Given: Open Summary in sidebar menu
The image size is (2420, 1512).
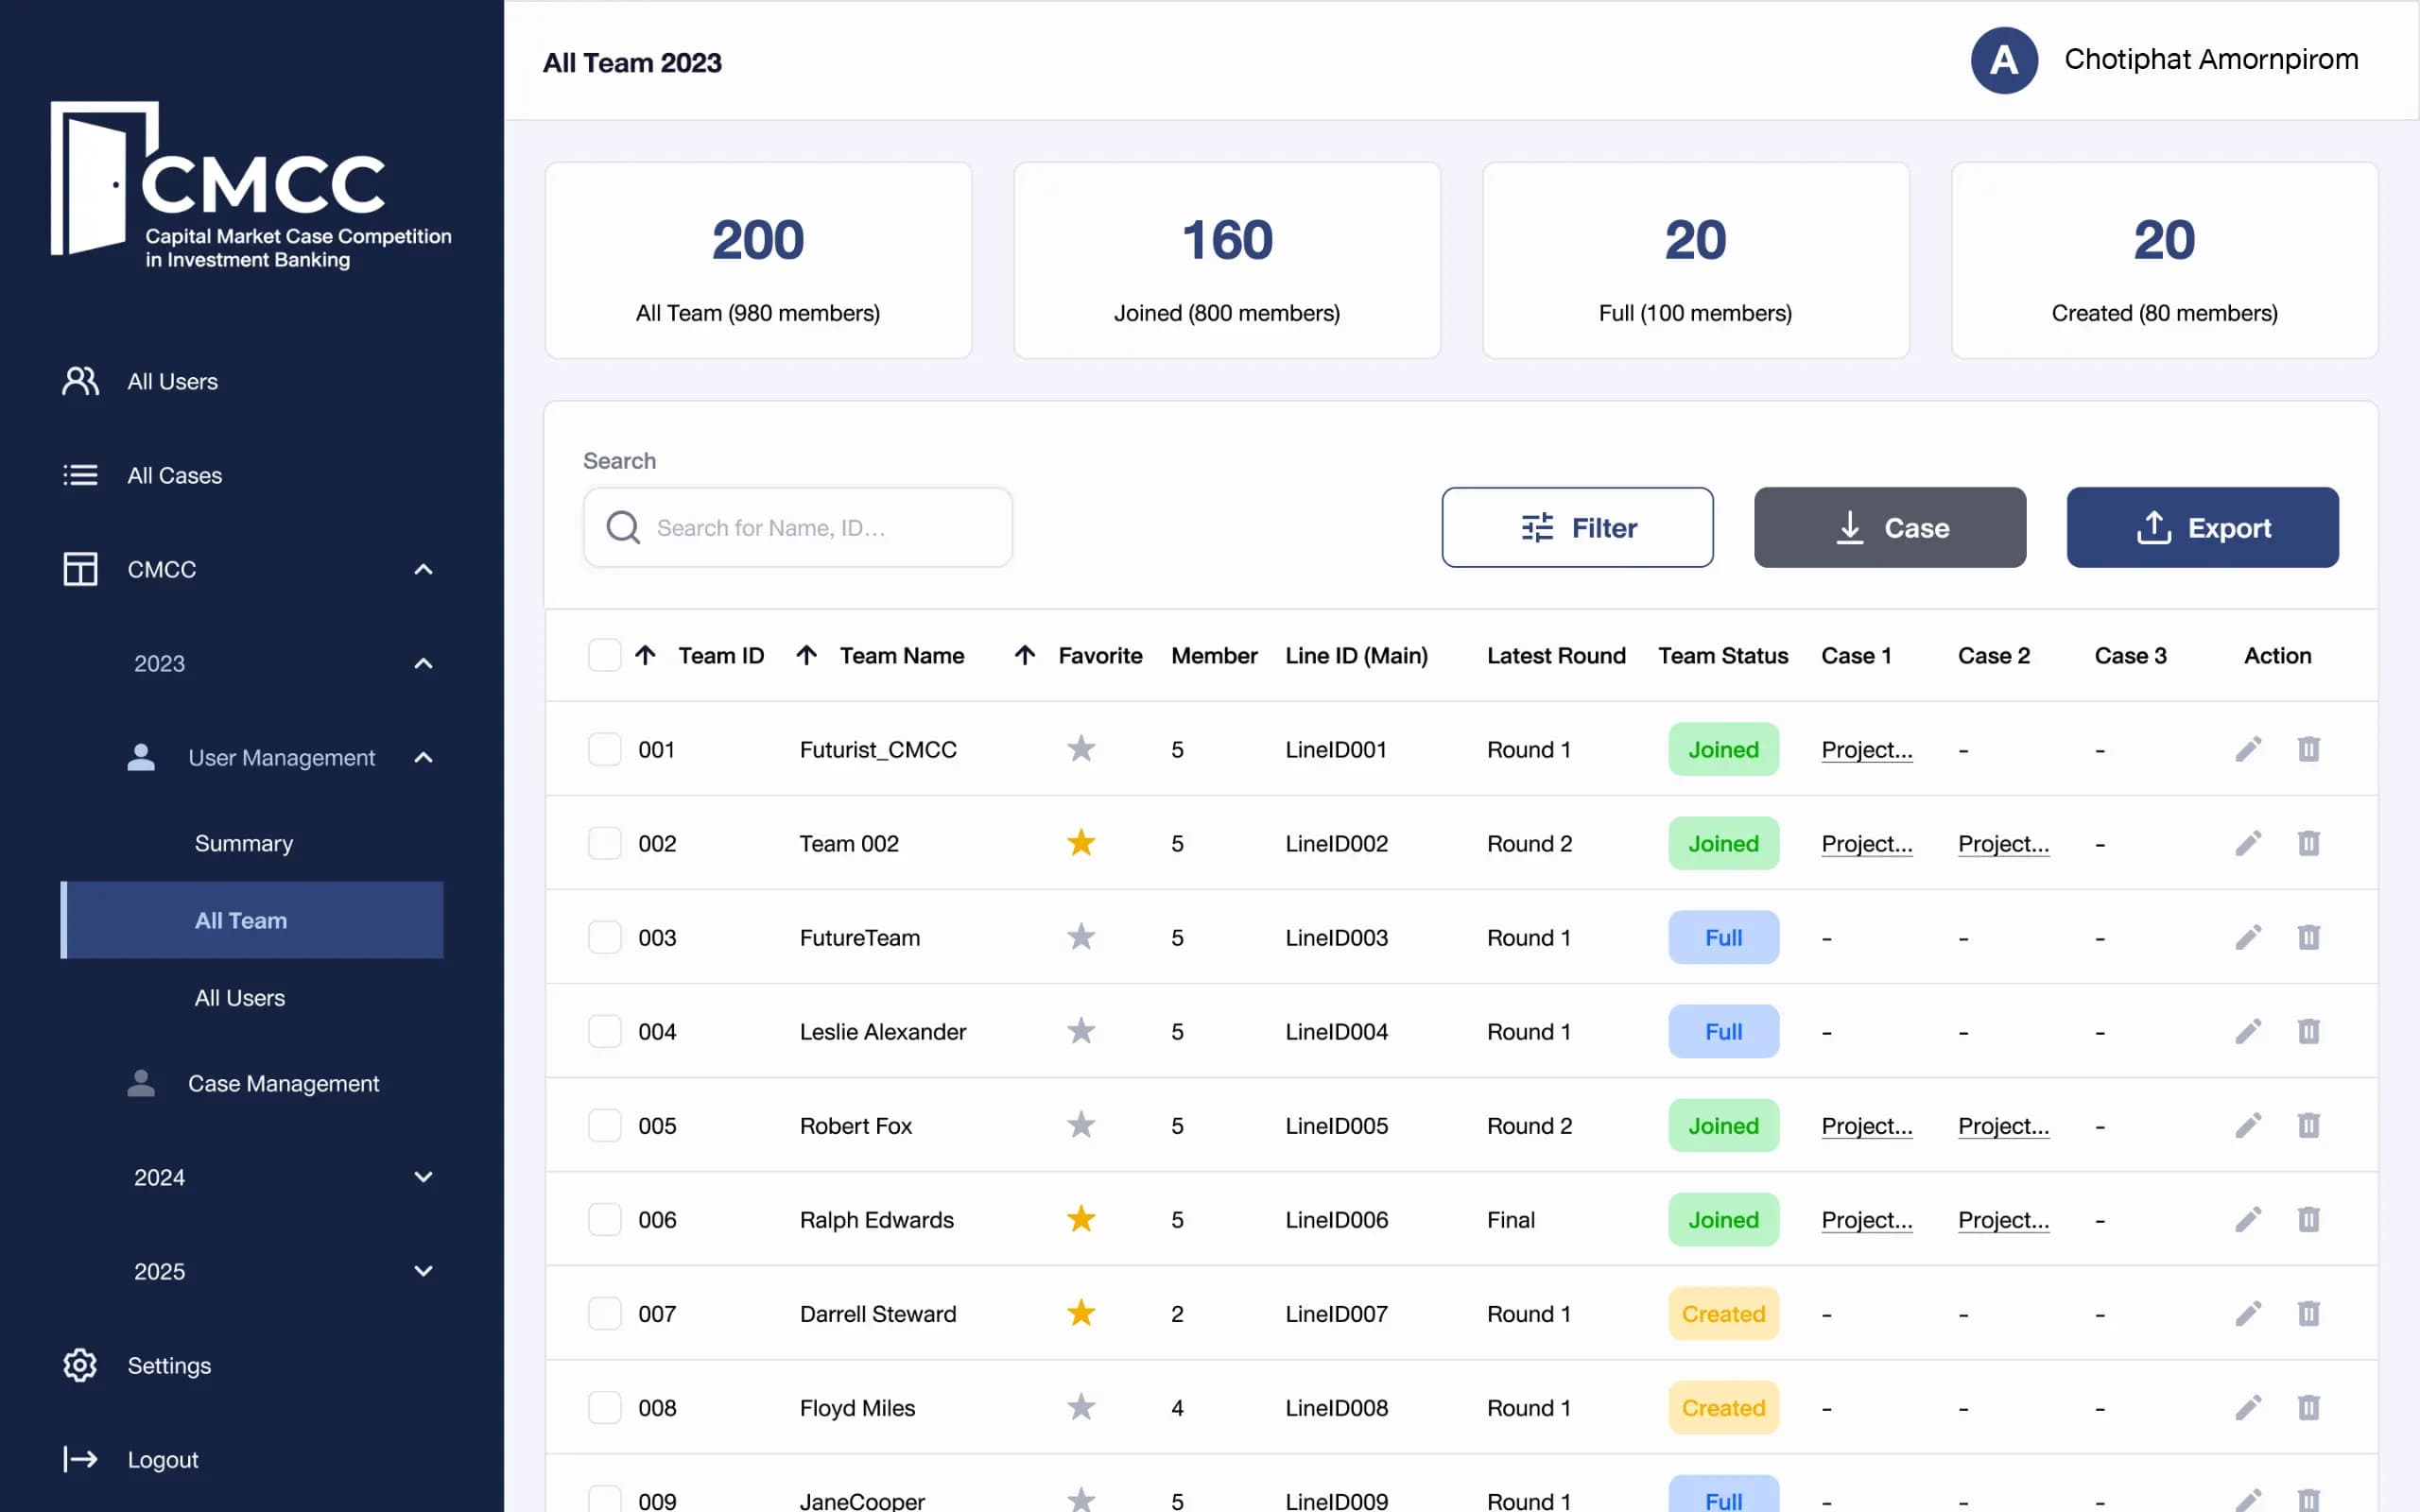Looking at the screenshot, I should [x=244, y=843].
